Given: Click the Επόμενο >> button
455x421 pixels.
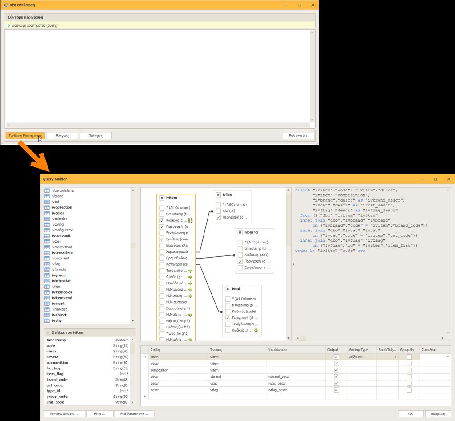Looking at the screenshot, I should coord(298,136).
